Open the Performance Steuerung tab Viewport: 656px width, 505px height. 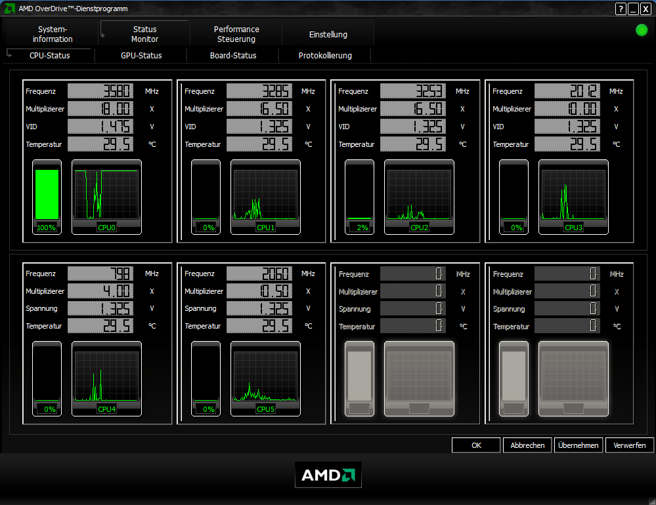[x=236, y=34]
